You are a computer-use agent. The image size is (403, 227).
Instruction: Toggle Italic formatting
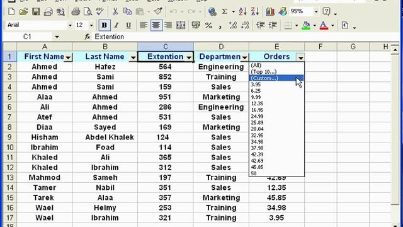click(116, 25)
